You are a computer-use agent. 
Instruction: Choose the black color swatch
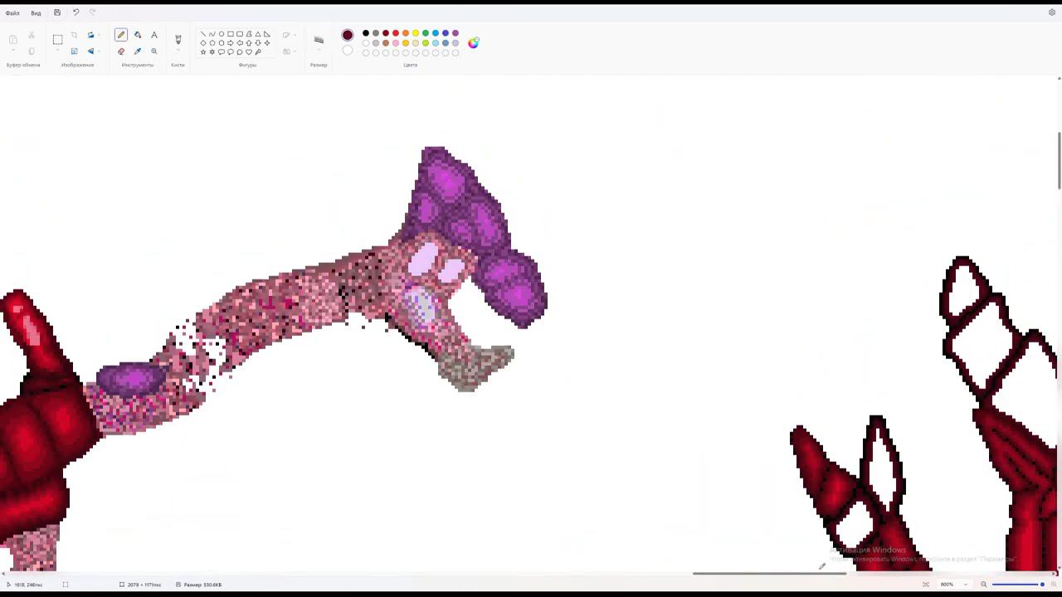click(366, 33)
